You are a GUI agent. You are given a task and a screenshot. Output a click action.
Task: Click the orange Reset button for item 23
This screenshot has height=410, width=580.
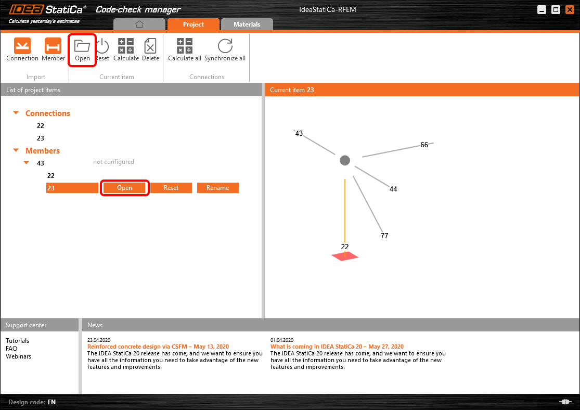pos(171,188)
